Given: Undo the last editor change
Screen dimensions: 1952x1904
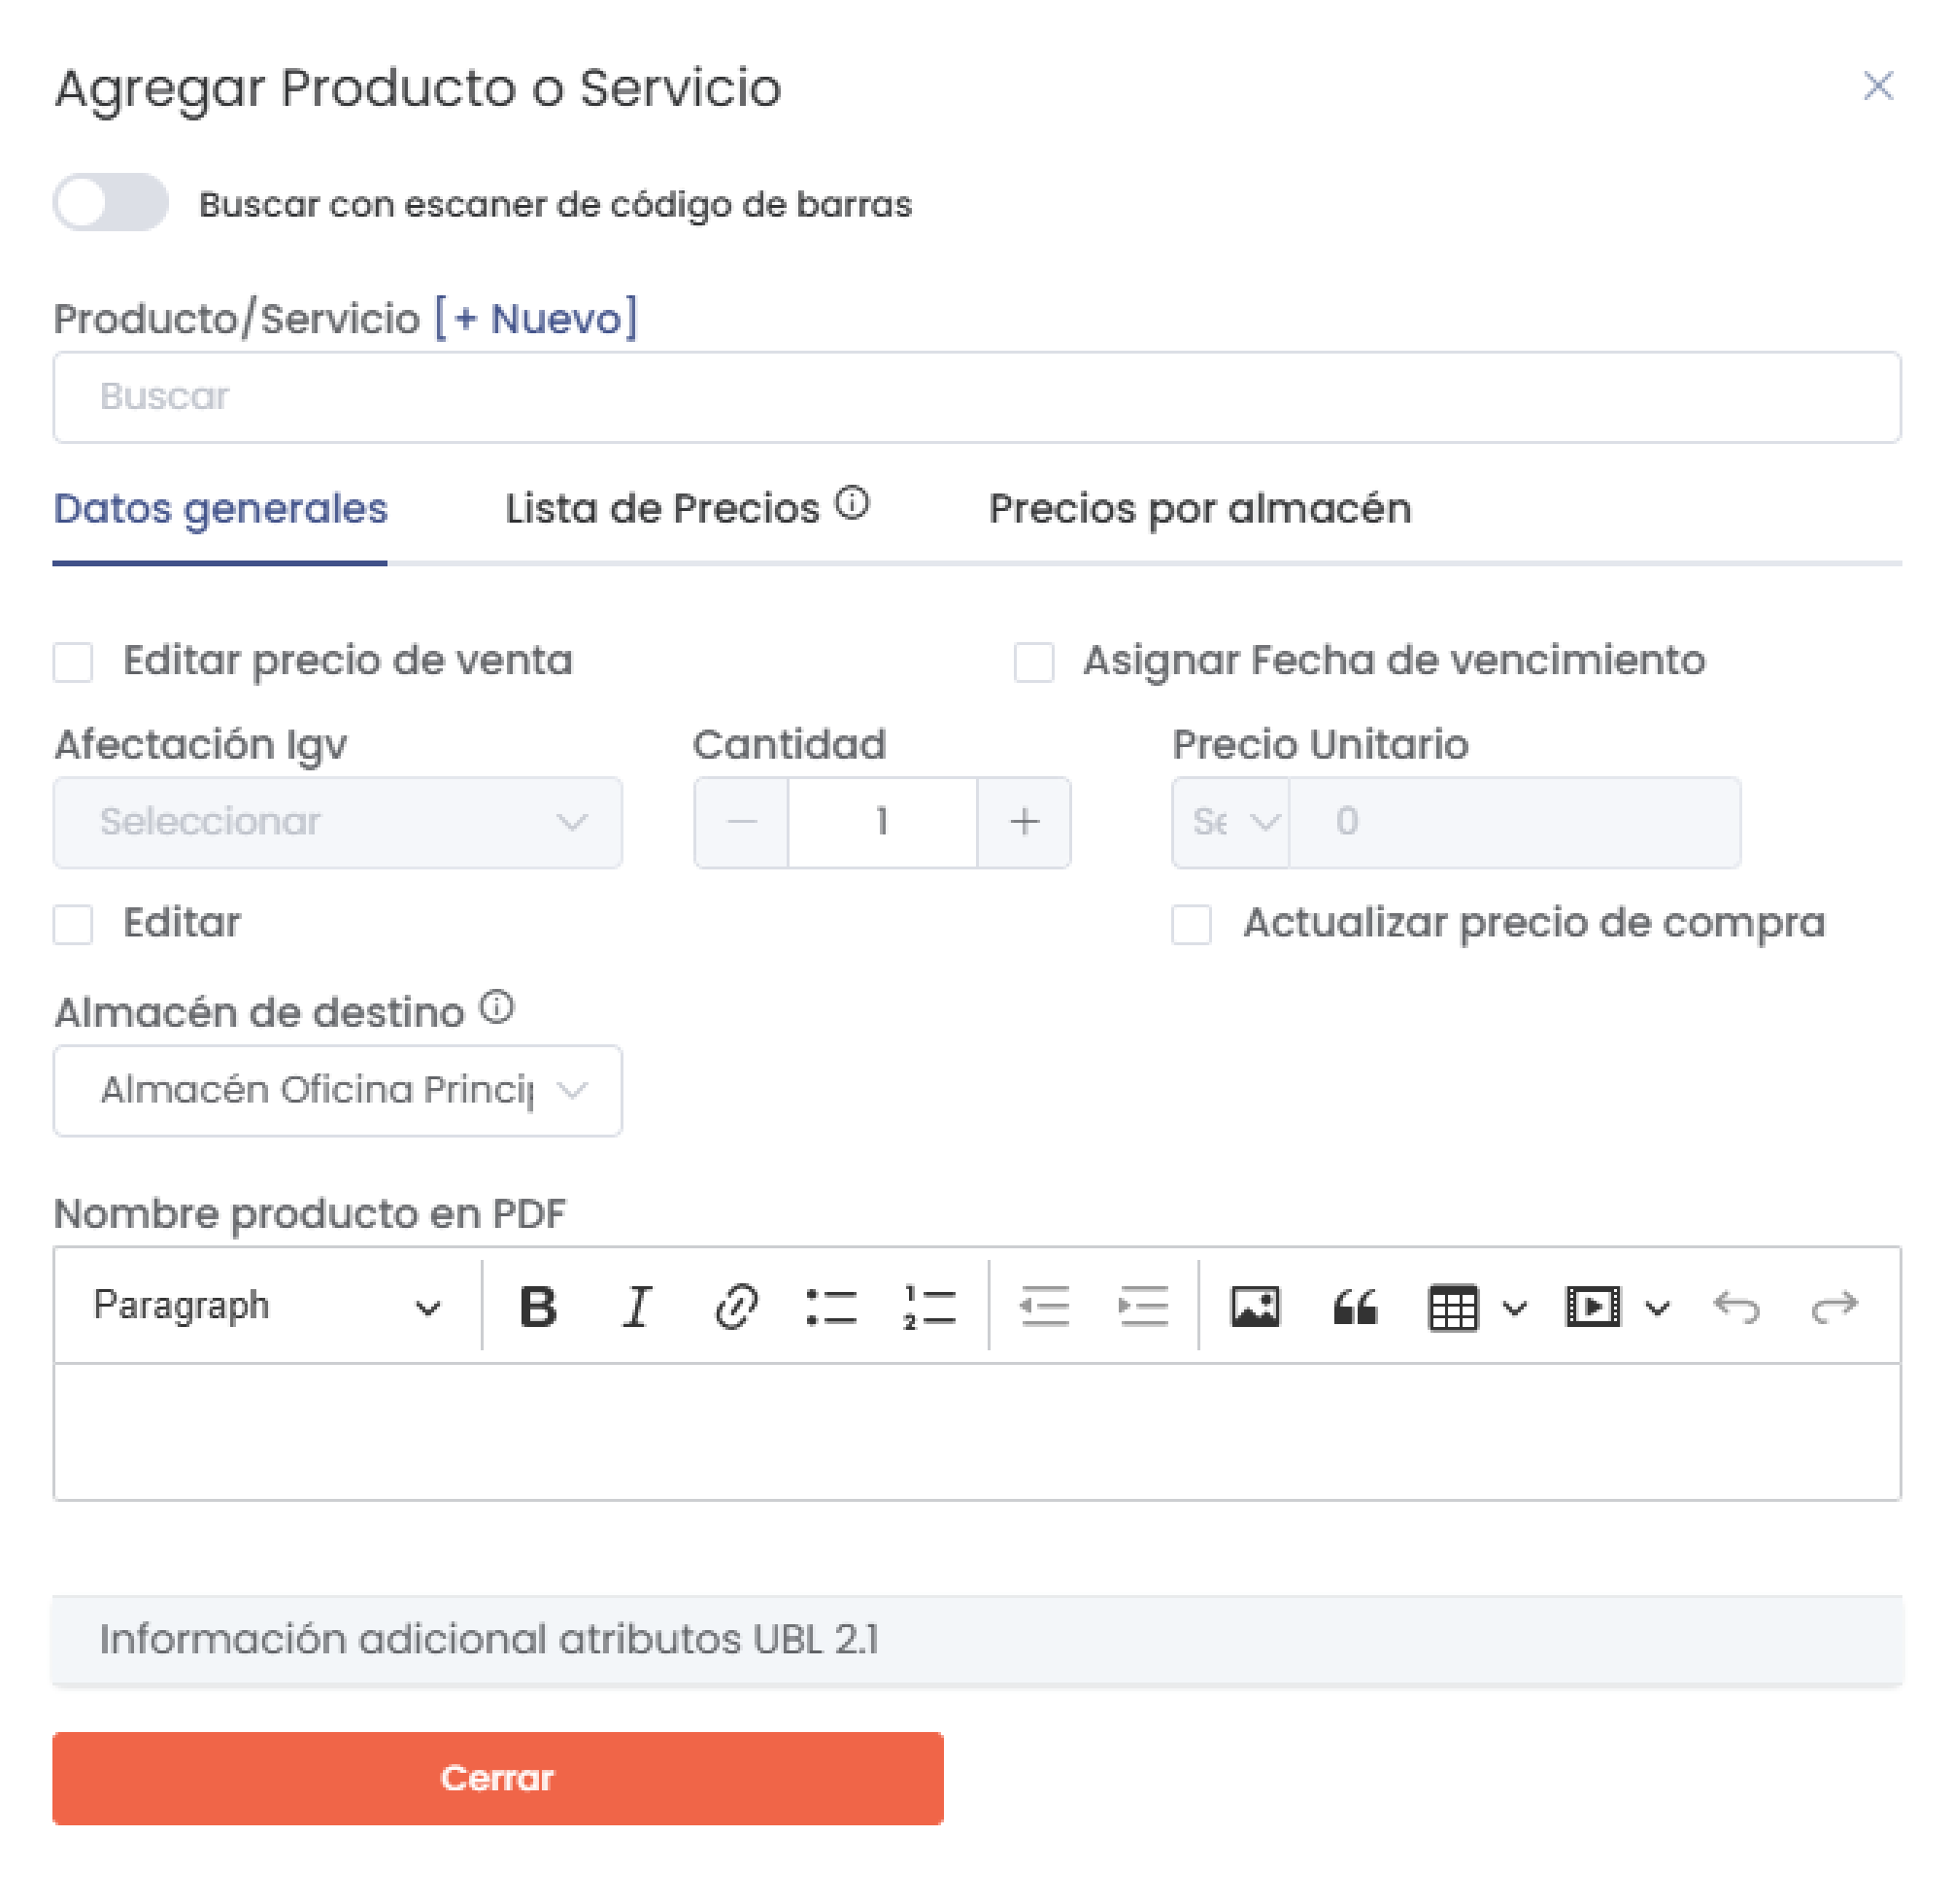Looking at the screenshot, I should pos(1739,1305).
